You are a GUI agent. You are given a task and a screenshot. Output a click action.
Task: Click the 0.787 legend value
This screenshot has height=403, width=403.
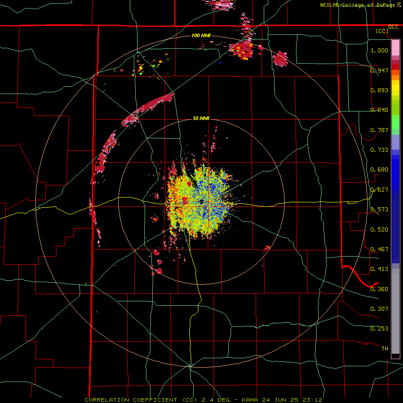coord(379,130)
